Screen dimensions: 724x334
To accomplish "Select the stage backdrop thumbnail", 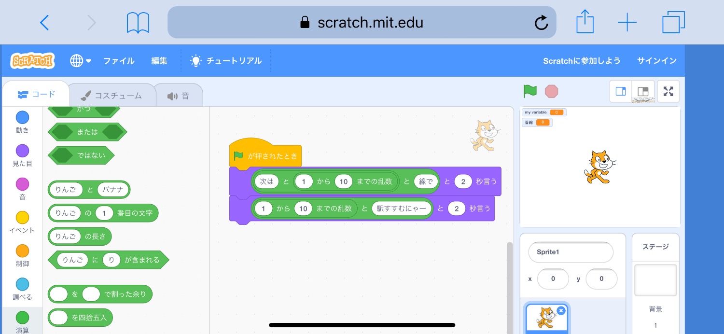I will click(x=655, y=280).
